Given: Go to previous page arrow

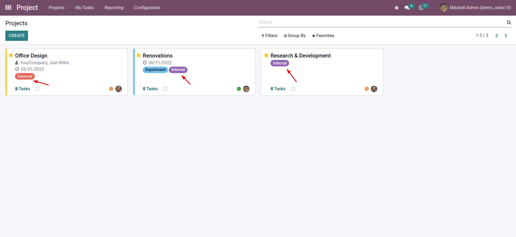Looking at the screenshot, I should point(497,36).
